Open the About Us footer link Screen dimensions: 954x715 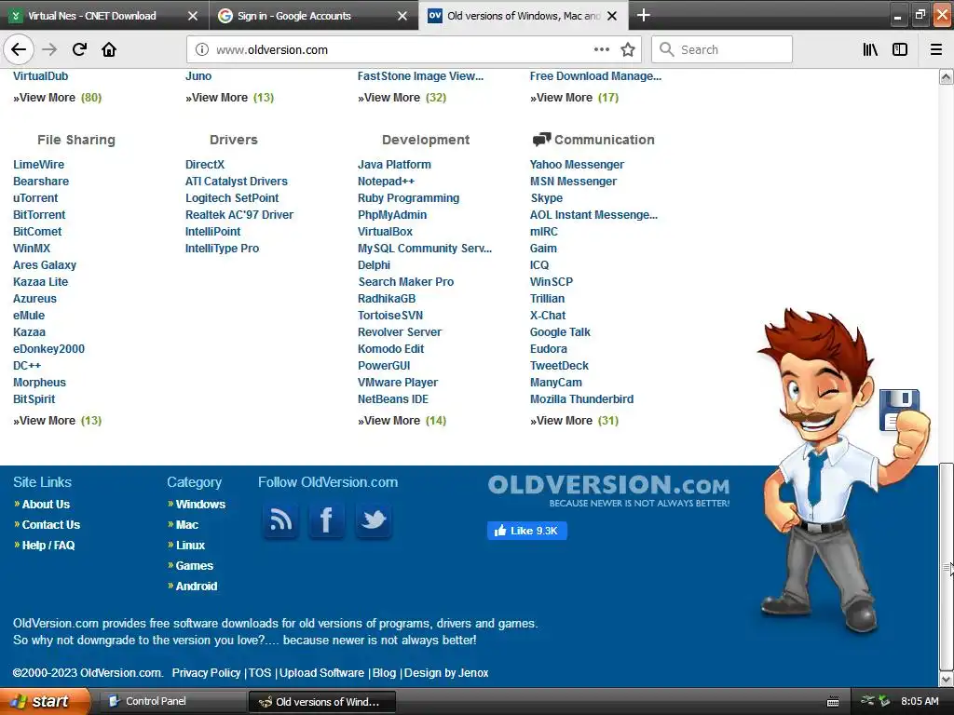tap(46, 504)
